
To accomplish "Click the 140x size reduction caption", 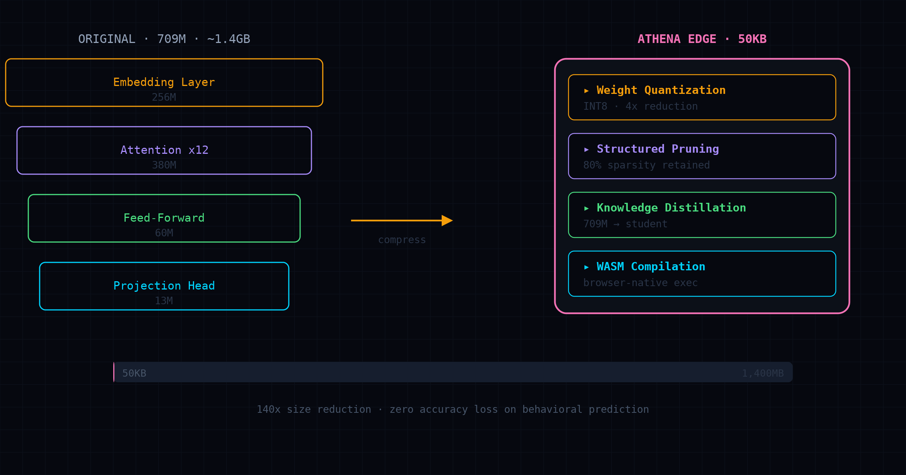I will point(453,410).
